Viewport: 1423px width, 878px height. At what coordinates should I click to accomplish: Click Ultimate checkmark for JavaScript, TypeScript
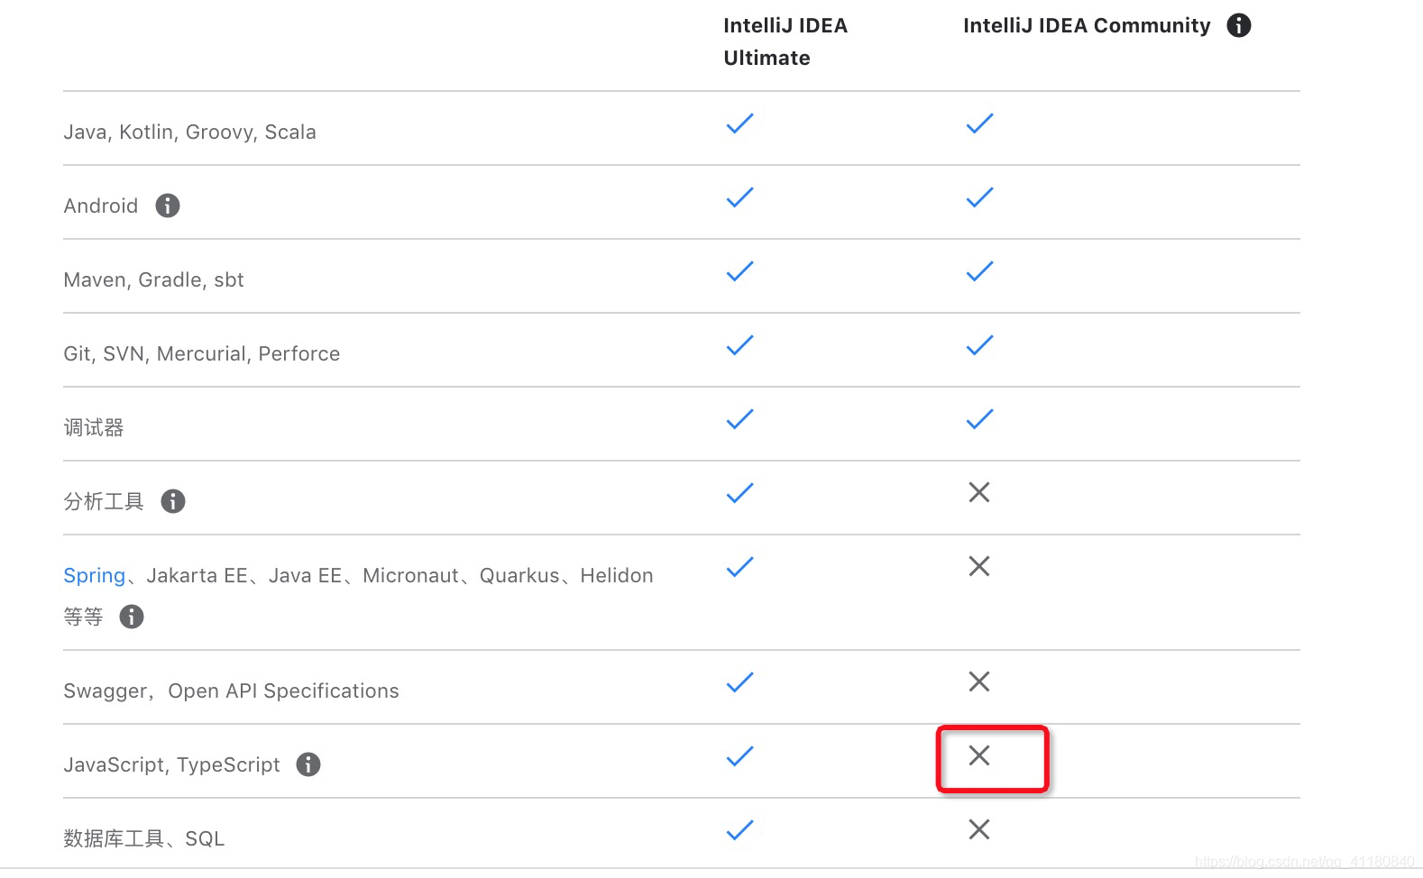739,756
